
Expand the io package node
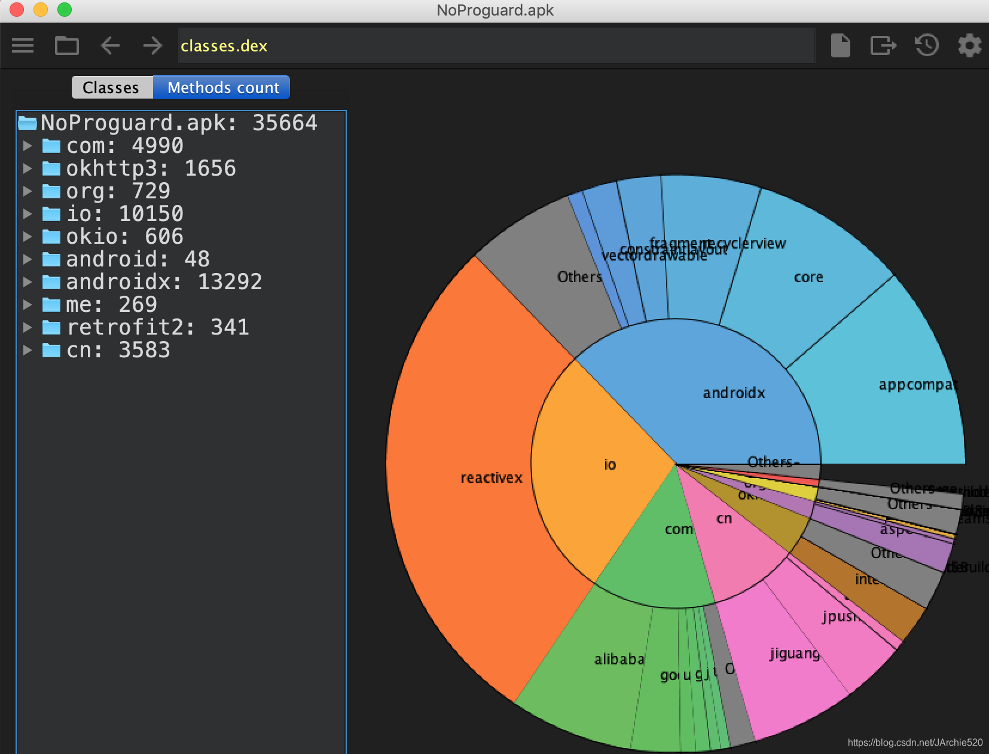[x=27, y=214]
